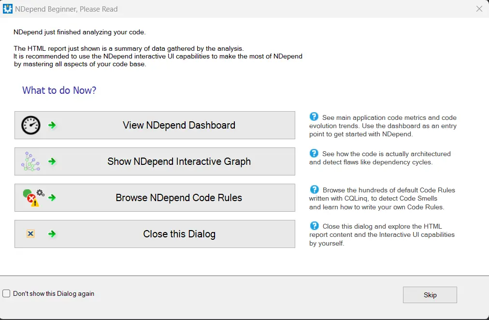Show NDepend Interactive Graph
Screen dimensions: 489x320
click(x=155, y=161)
